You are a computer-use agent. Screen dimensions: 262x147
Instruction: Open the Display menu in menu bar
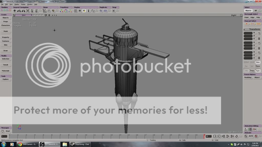17,4
